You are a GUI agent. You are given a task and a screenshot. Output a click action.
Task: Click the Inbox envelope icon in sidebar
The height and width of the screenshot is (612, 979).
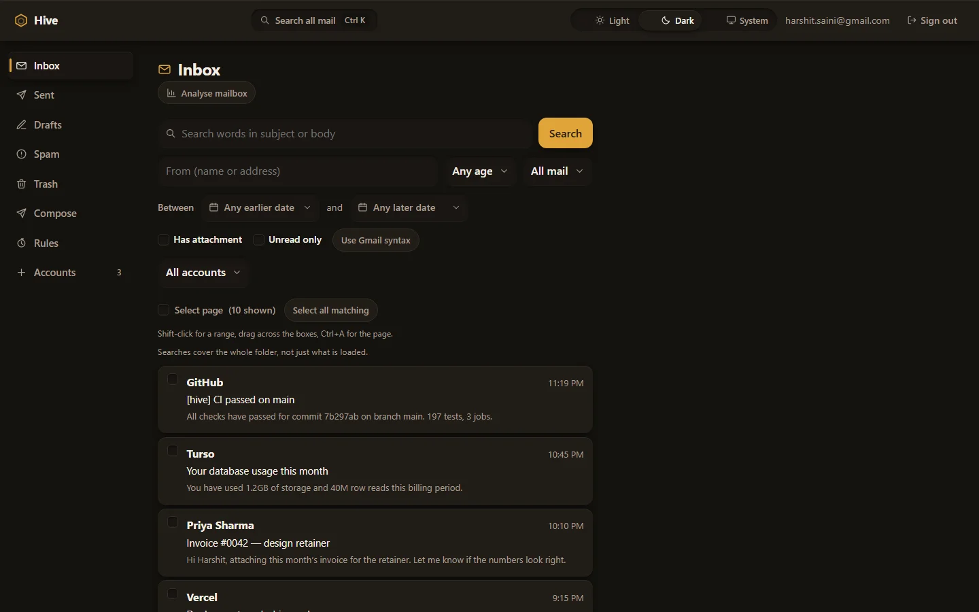click(x=21, y=66)
